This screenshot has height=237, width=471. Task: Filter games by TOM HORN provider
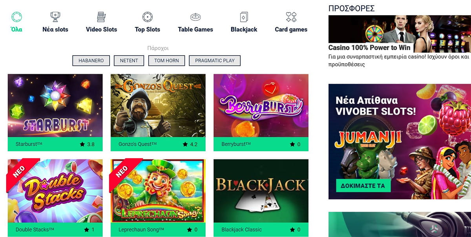[166, 60]
